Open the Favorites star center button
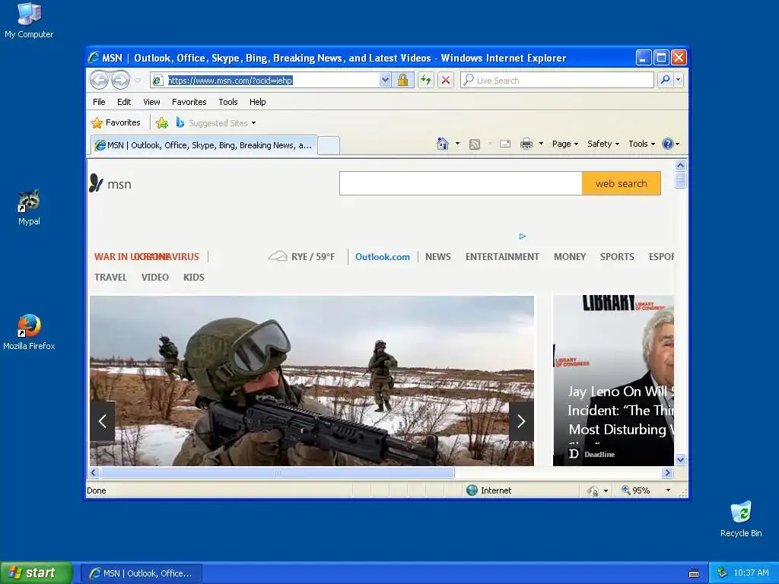 coord(116,122)
